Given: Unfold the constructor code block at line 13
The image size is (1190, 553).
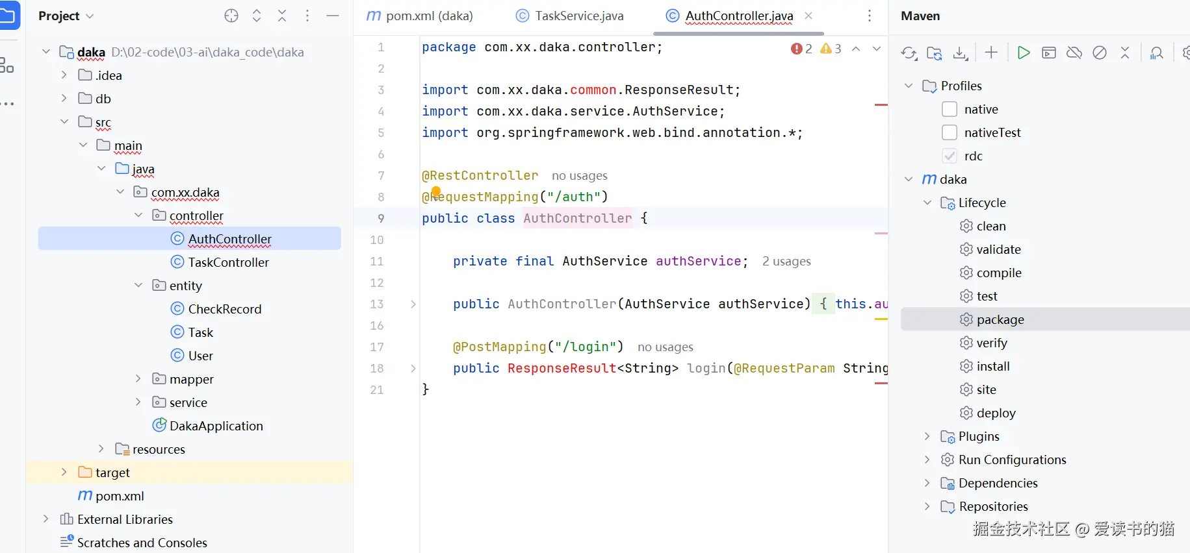Looking at the screenshot, I should [x=413, y=304].
